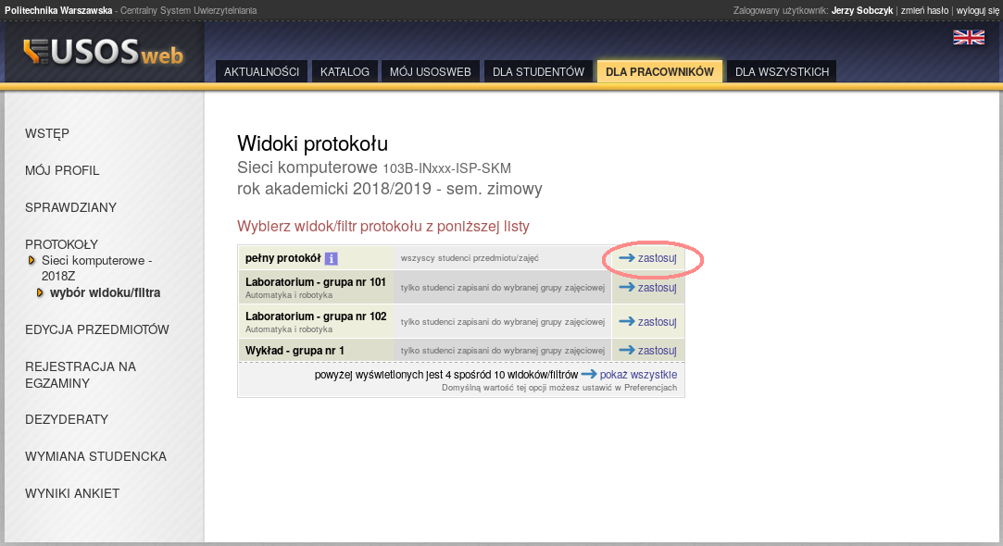The image size is (1003, 546).
Task: Select the DLA WSZYSTKICH tab
Action: (x=782, y=72)
